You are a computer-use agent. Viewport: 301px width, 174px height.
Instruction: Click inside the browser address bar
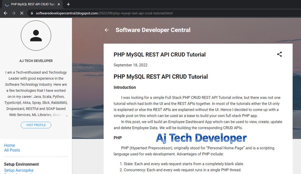pos(100,13)
